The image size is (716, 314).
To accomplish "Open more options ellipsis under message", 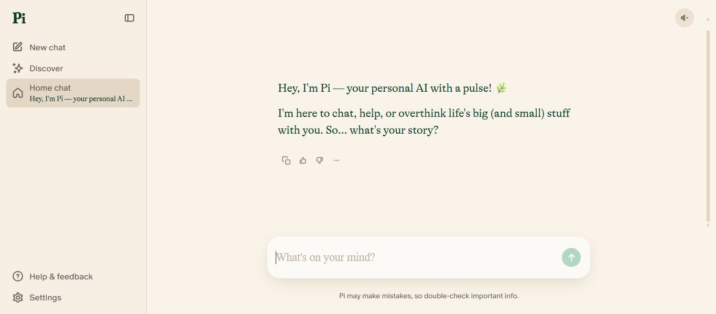I will pyautogui.click(x=337, y=160).
